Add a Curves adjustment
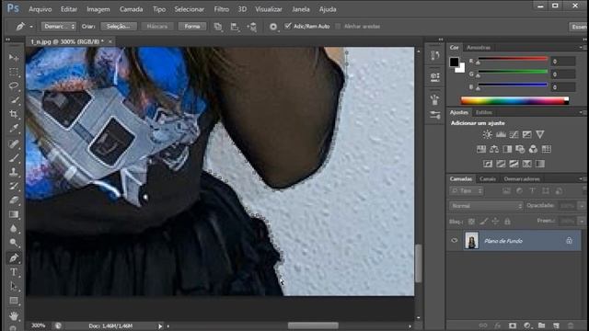Viewport: 589px width, 331px height. tap(514, 134)
